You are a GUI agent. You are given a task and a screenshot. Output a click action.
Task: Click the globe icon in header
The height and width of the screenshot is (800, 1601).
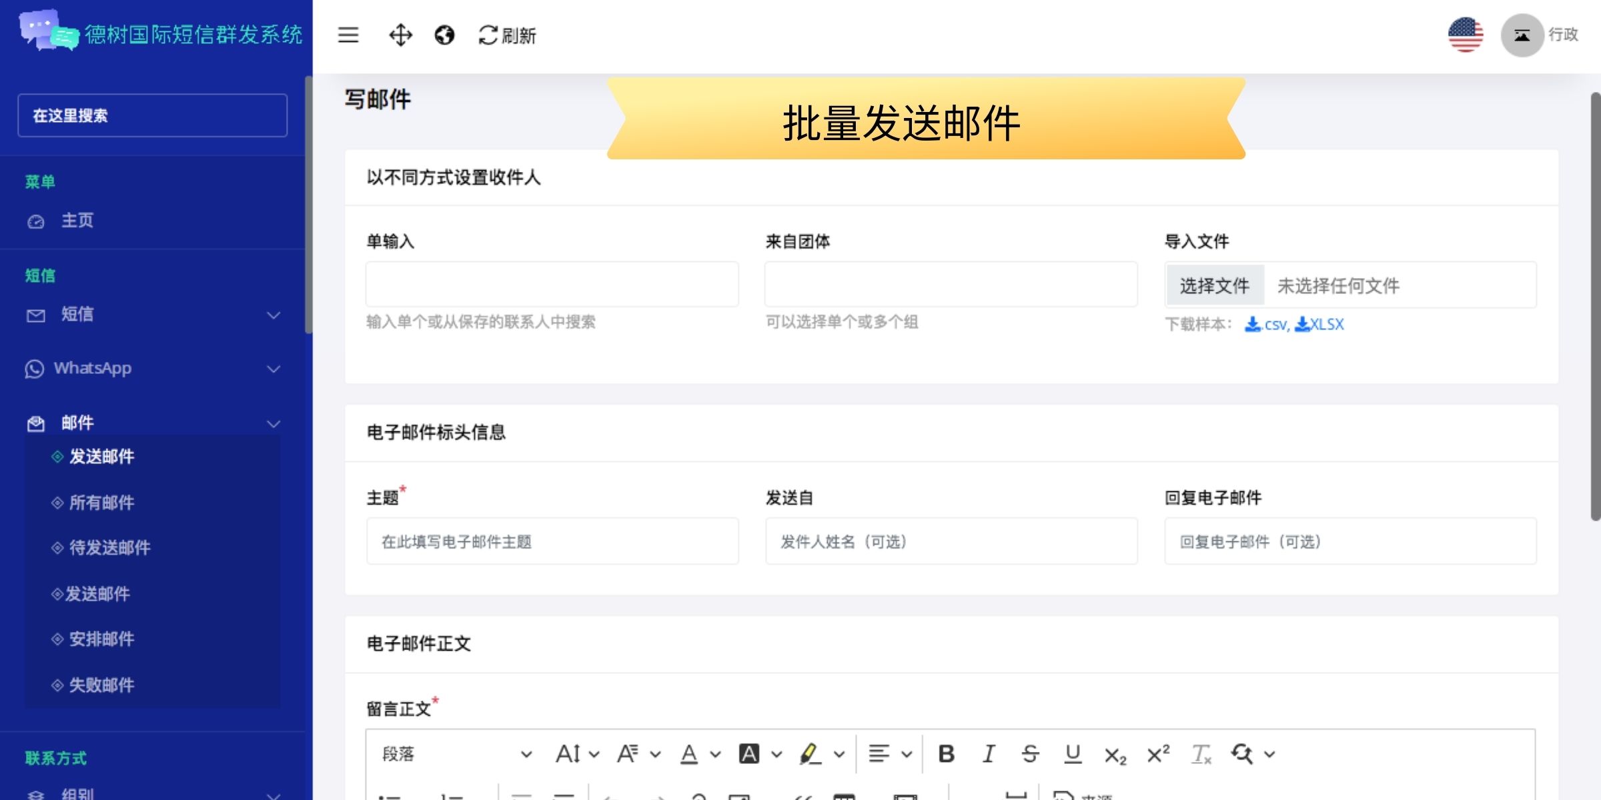click(444, 35)
